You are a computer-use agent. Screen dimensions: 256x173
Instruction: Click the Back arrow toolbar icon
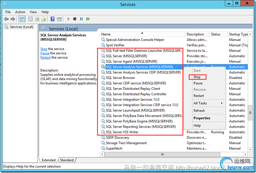click(x=6, y=19)
